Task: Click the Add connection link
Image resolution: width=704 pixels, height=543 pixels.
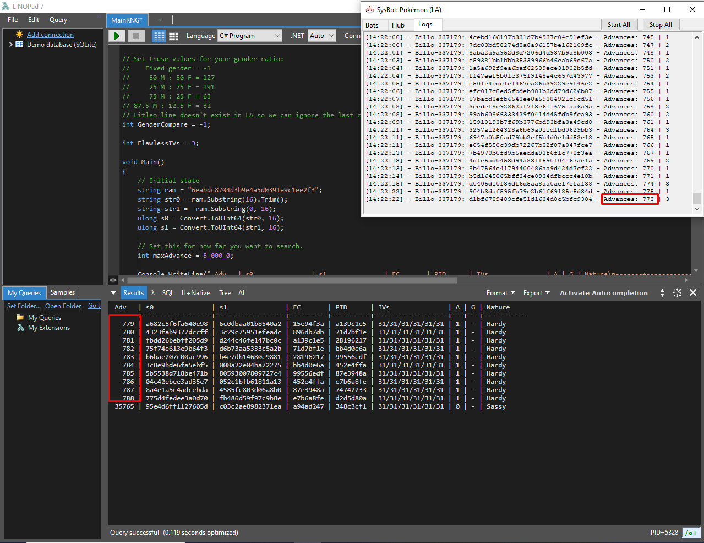Action: point(50,35)
